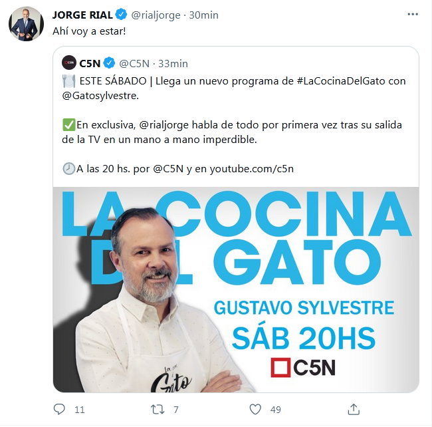Image resolution: width=432 pixels, height=427 pixels.
Task: Open the 30min tweet timestamp
Action: point(203,15)
